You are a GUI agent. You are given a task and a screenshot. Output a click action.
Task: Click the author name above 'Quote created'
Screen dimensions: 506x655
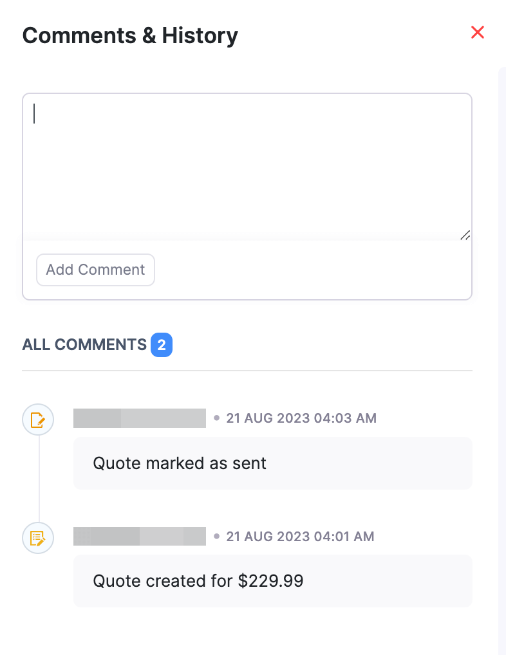tap(139, 536)
